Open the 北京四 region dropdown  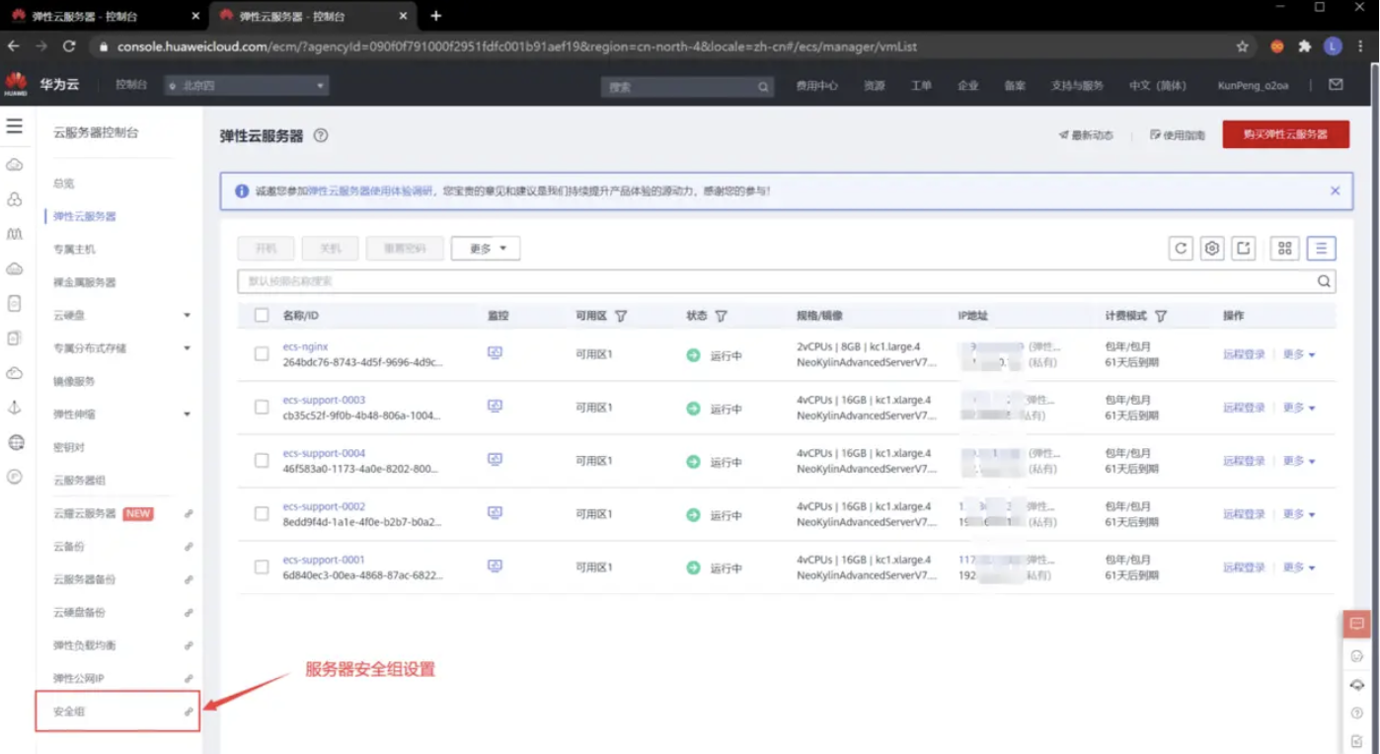tap(247, 86)
